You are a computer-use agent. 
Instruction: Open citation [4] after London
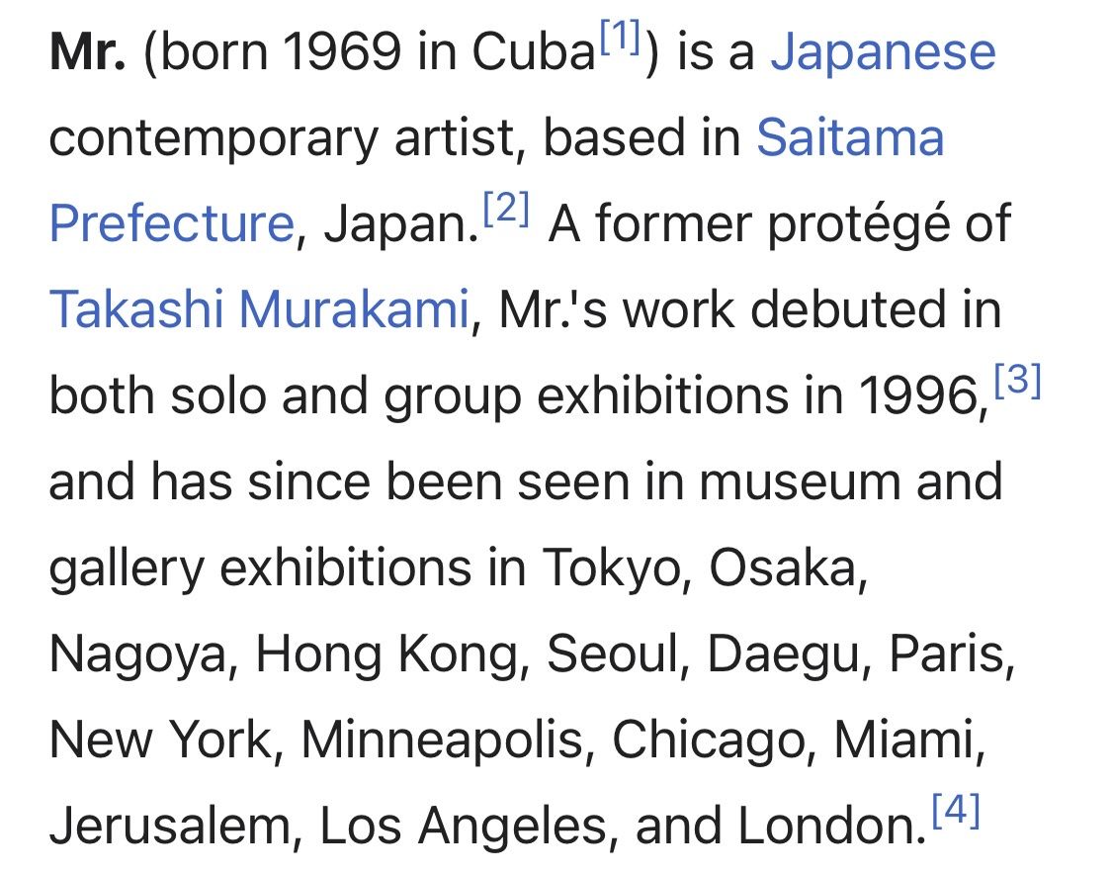[x=956, y=811]
